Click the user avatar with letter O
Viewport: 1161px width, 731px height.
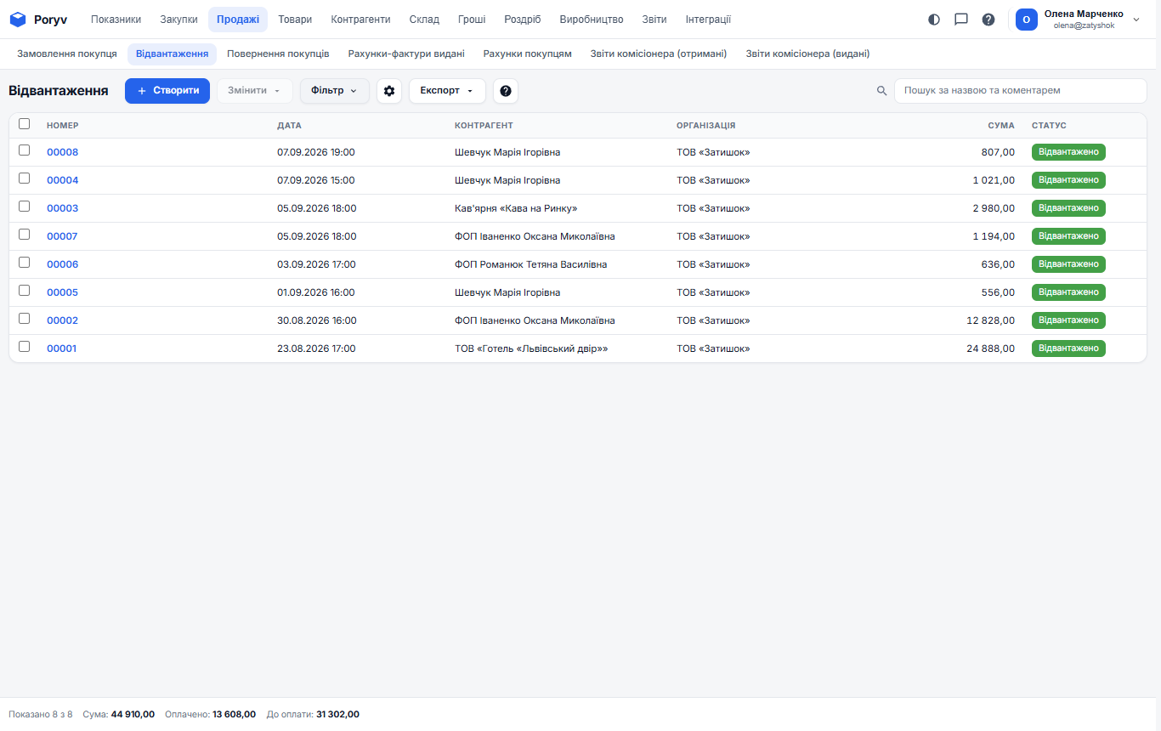click(x=1027, y=20)
